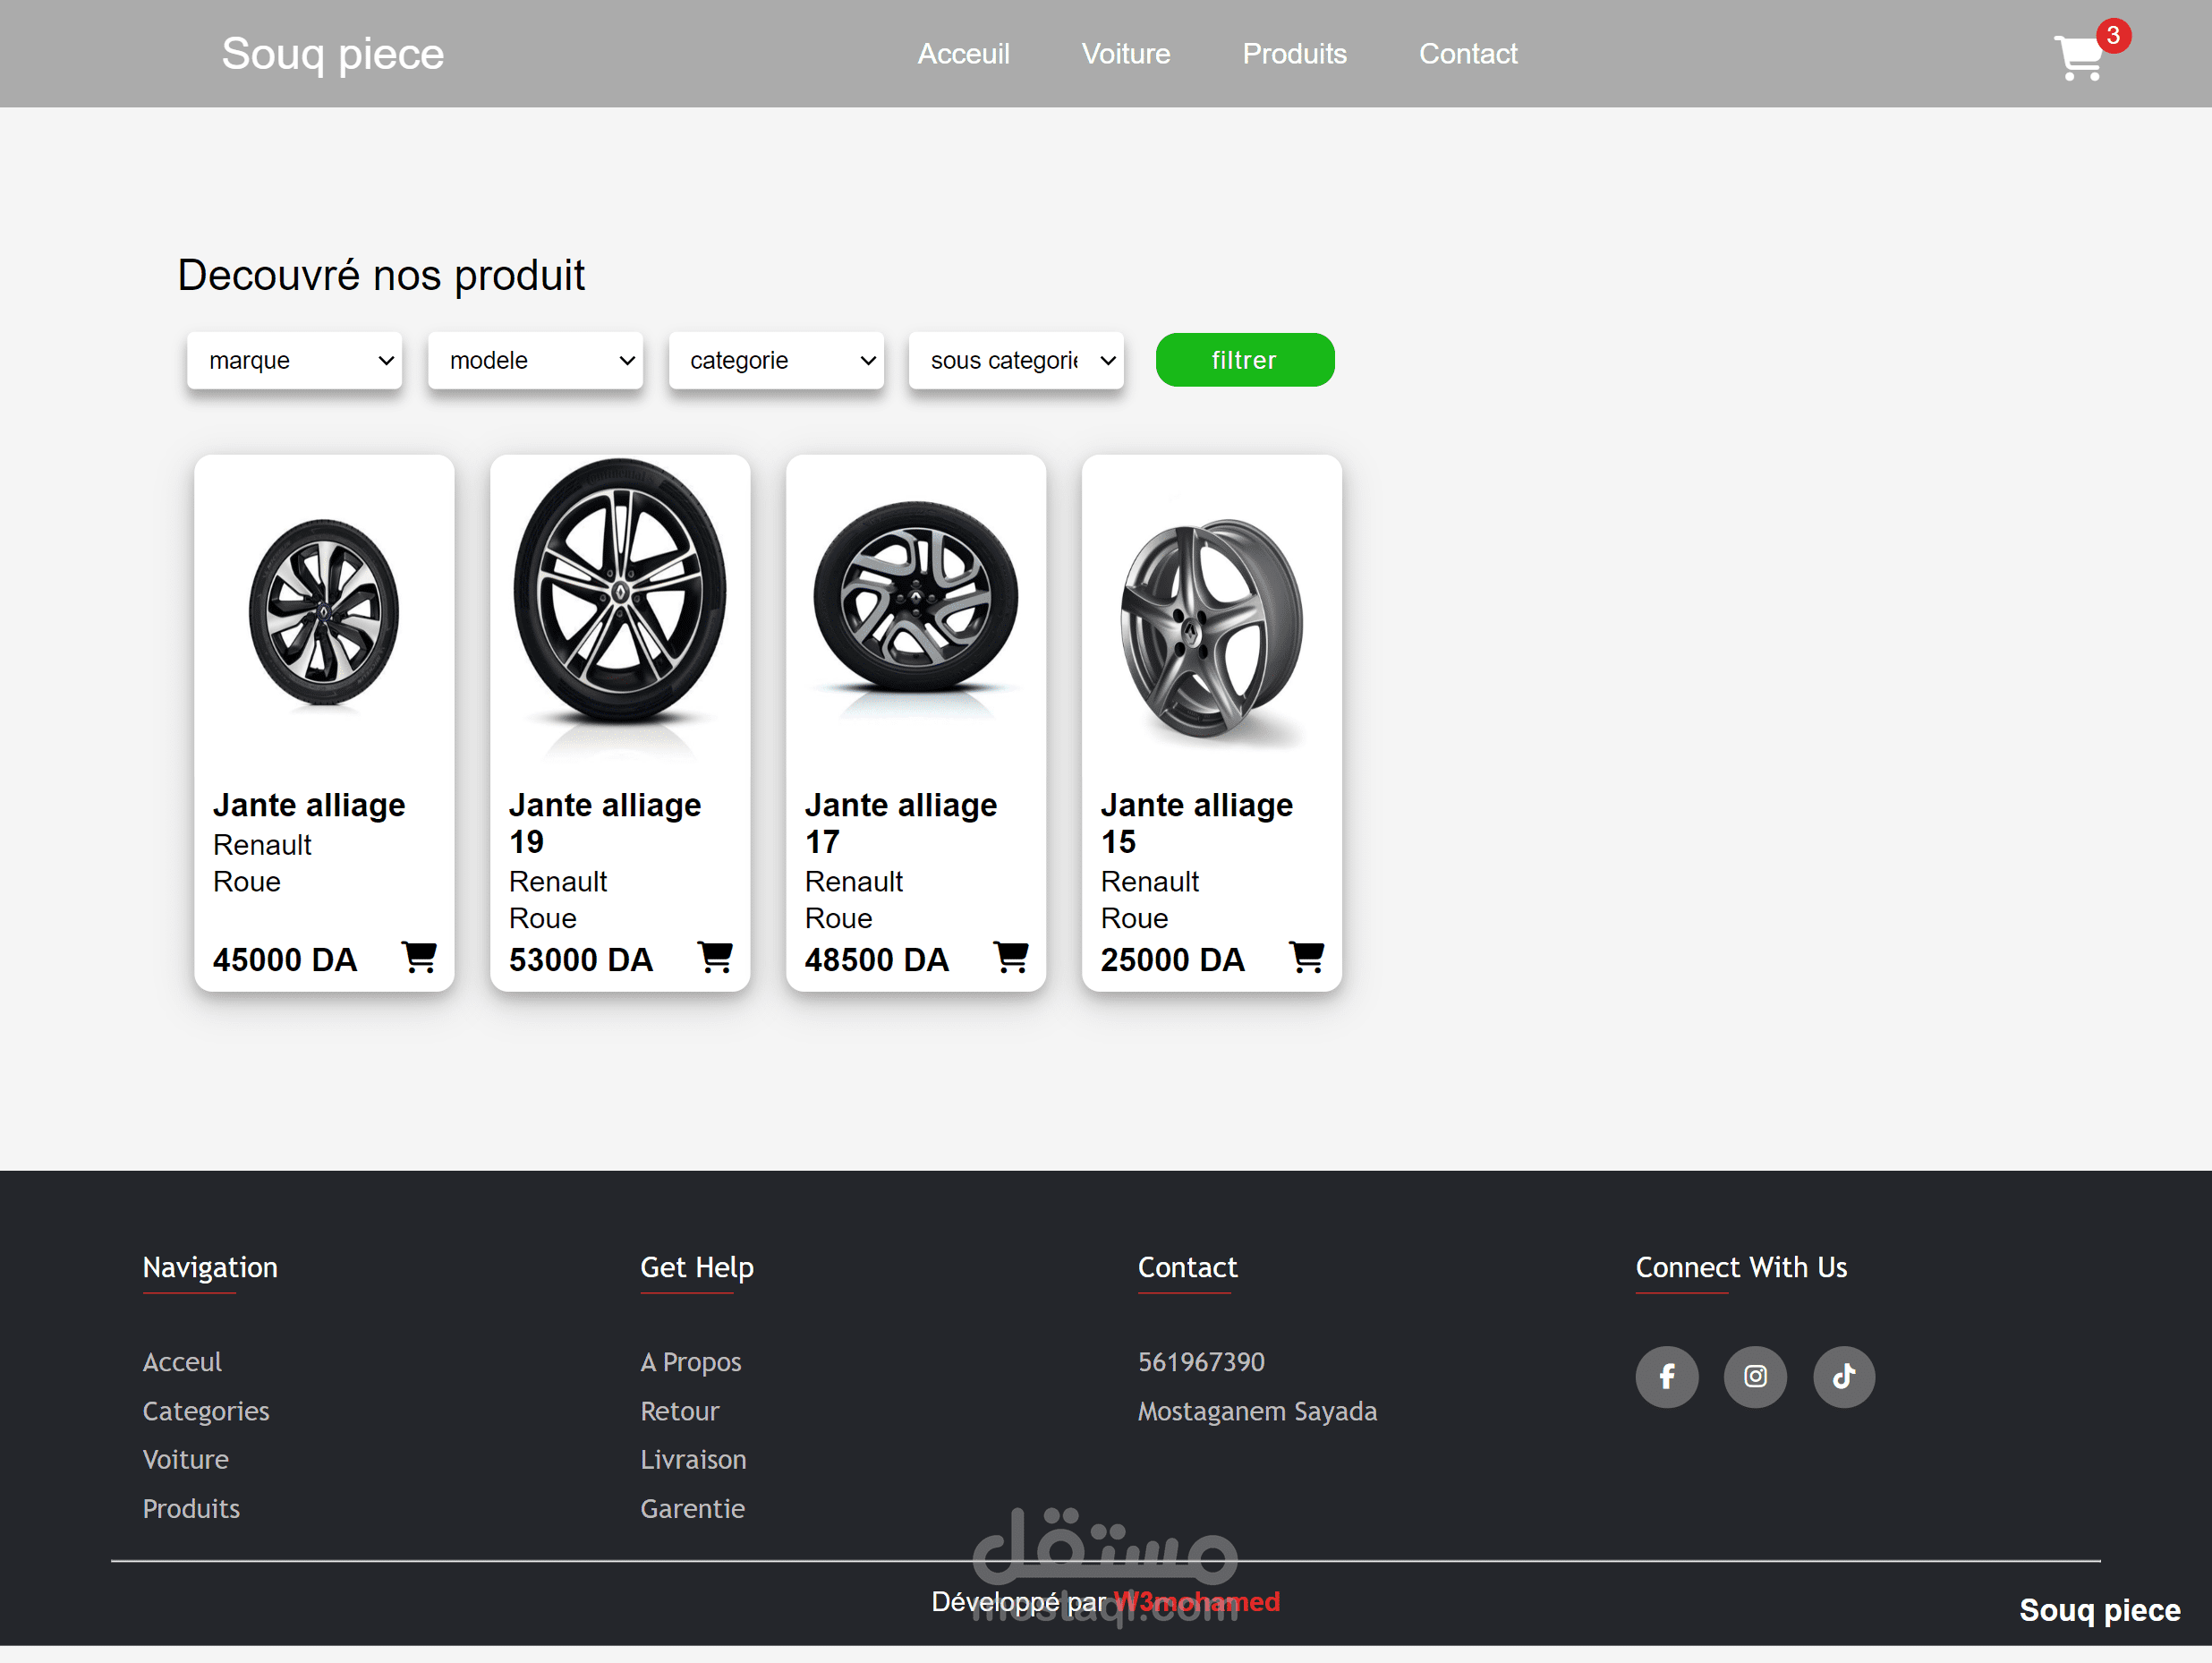
Task: Add Jante alliage 19 to cart
Action: coord(715,957)
